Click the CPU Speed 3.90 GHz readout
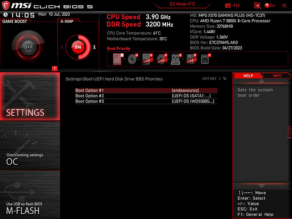Image resolution: width=292 pixels, height=219 pixels. point(139,17)
